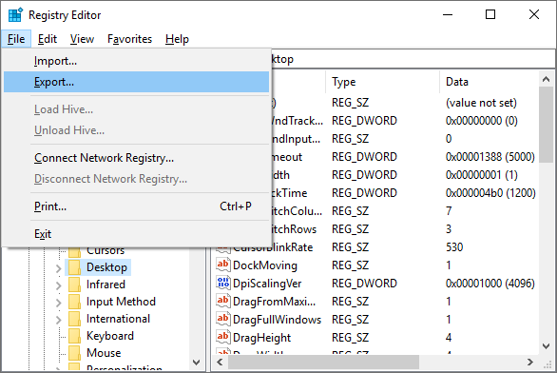Select the Mouse key in tree
This screenshot has width=557, height=373.
coord(104,353)
